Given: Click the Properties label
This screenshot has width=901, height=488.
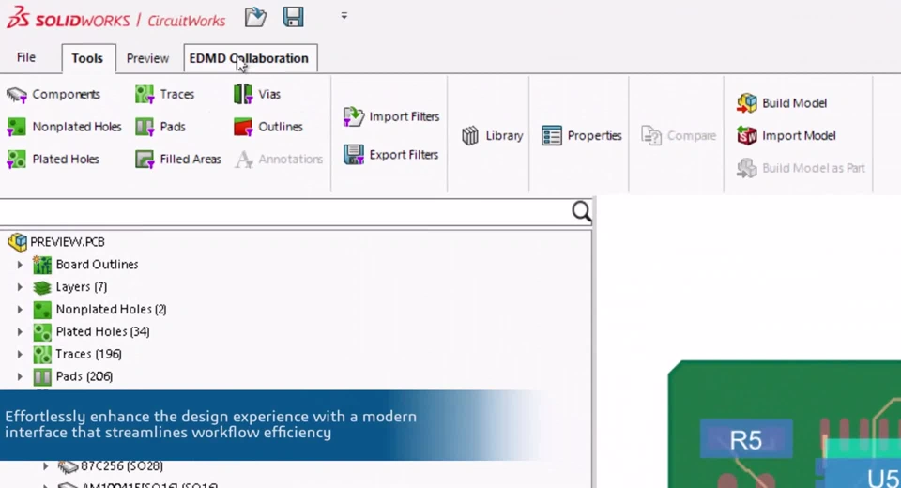Looking at the screenshot, I should click(x=595, y=136).
